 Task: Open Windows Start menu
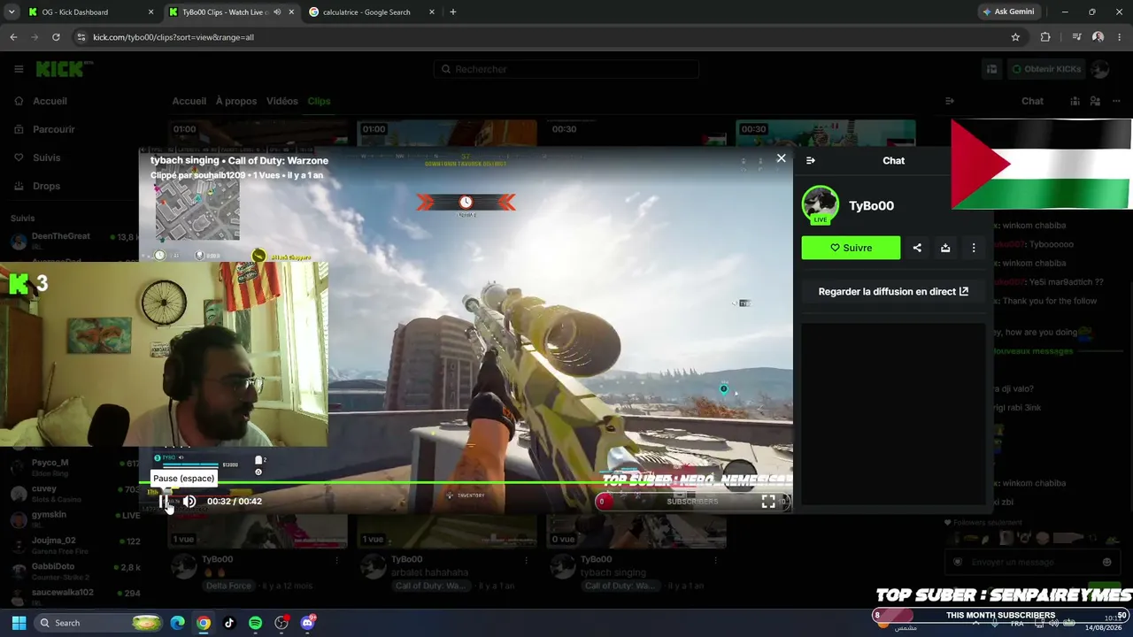coord(19,623)
